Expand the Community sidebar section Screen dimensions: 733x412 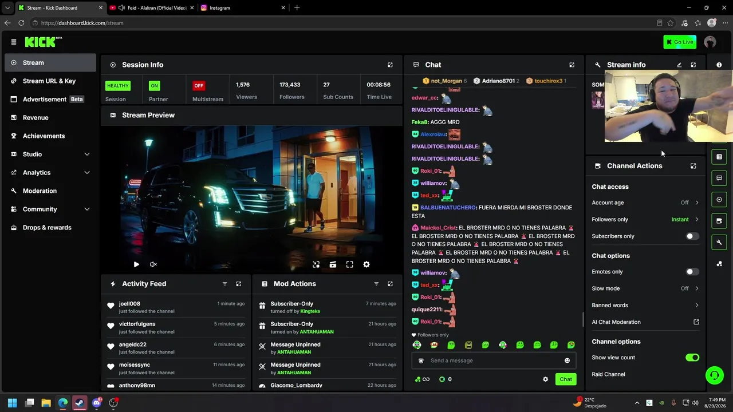(x=50, y=209)
